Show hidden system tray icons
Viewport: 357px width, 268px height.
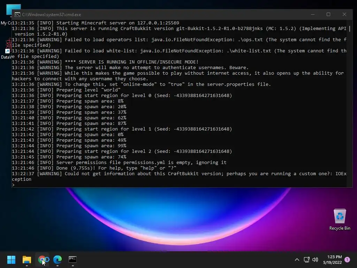click(x=297, y=260)
